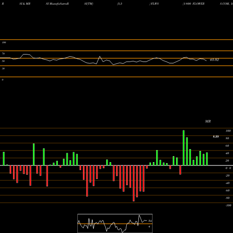Screen dimensions: 233x233
Task: Click the 30 level label on RSI axis
Action: (3, 69)
